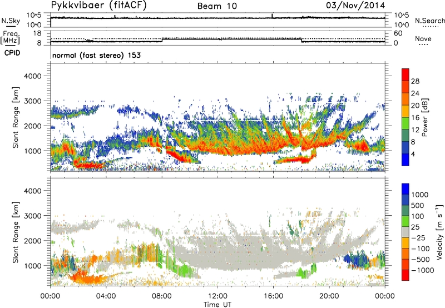This screenshot has width=445, height=308.
Task: Click the 3000 tick on velocity panel axis
Action: pos(32,216)
